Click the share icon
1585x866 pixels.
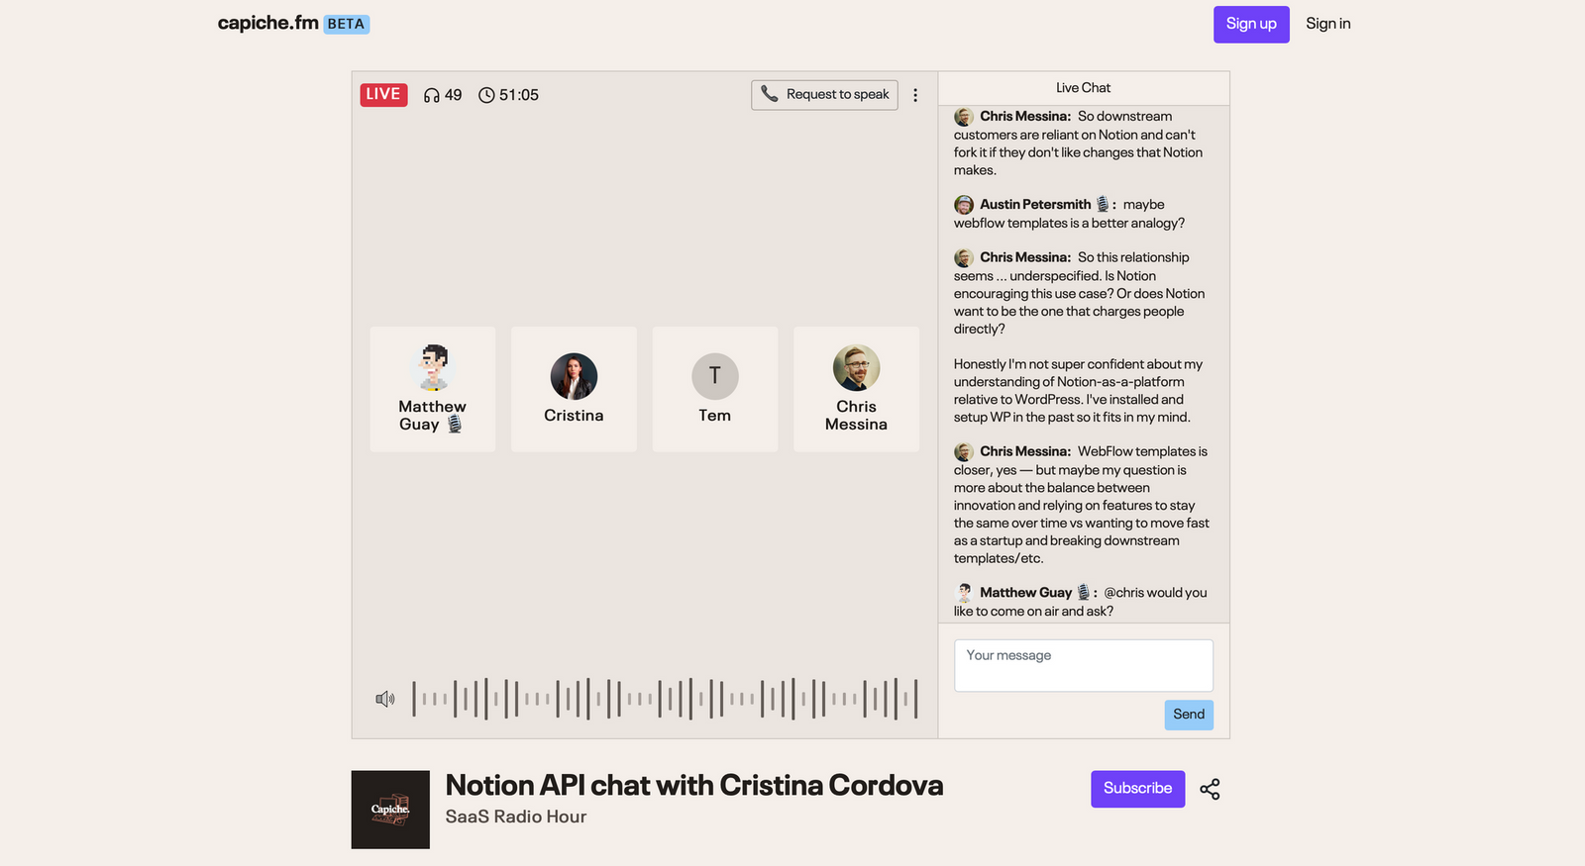pos(1210,789)
